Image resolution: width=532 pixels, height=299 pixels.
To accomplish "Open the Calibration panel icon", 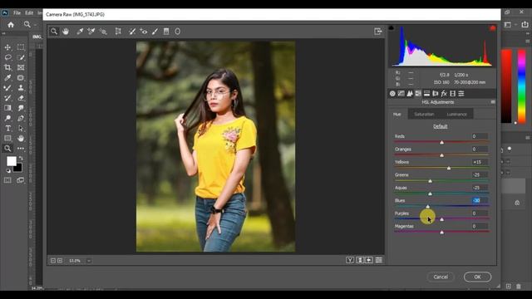I will tap(452, 94).
